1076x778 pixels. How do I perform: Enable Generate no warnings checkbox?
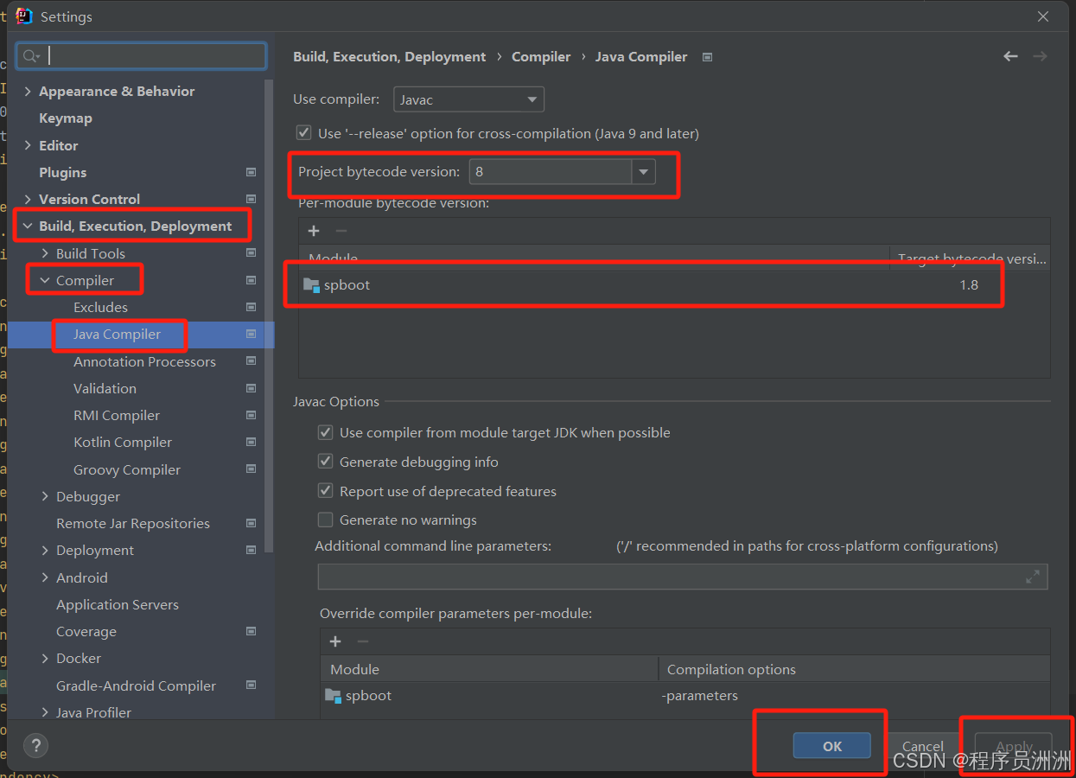[x=326, y=520]
